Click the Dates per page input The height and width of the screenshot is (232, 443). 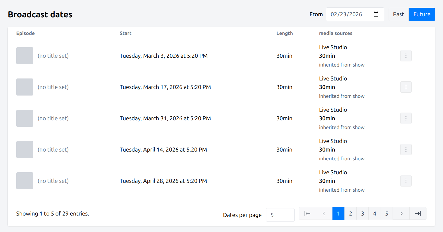pyautogui.click(x=280, y=215)
